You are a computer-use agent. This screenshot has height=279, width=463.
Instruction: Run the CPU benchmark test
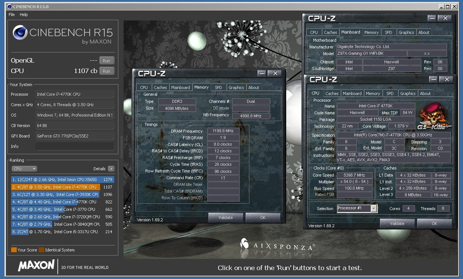coord(106,71)
